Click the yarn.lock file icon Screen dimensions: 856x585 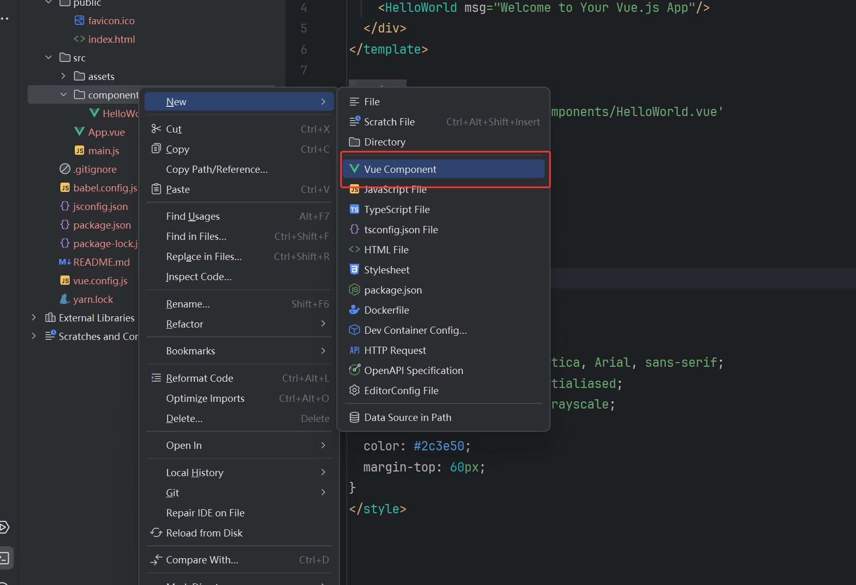click(64, 299)
